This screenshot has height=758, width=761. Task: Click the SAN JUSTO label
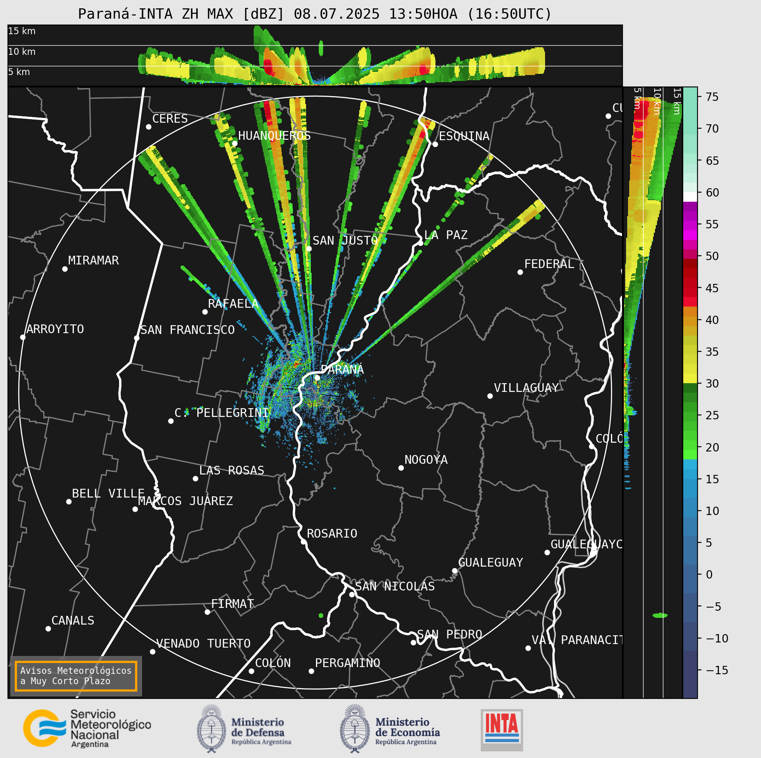coord(345,240)
